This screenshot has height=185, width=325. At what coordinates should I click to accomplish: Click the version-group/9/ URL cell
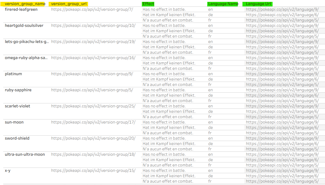[x=92, y=74]
